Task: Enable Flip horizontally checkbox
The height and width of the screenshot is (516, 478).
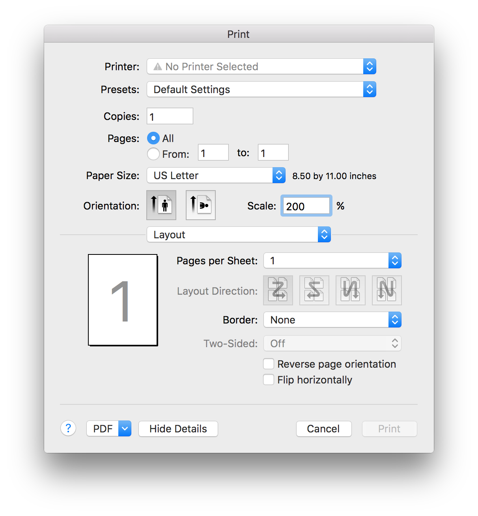Action: [x=269, y=380]
